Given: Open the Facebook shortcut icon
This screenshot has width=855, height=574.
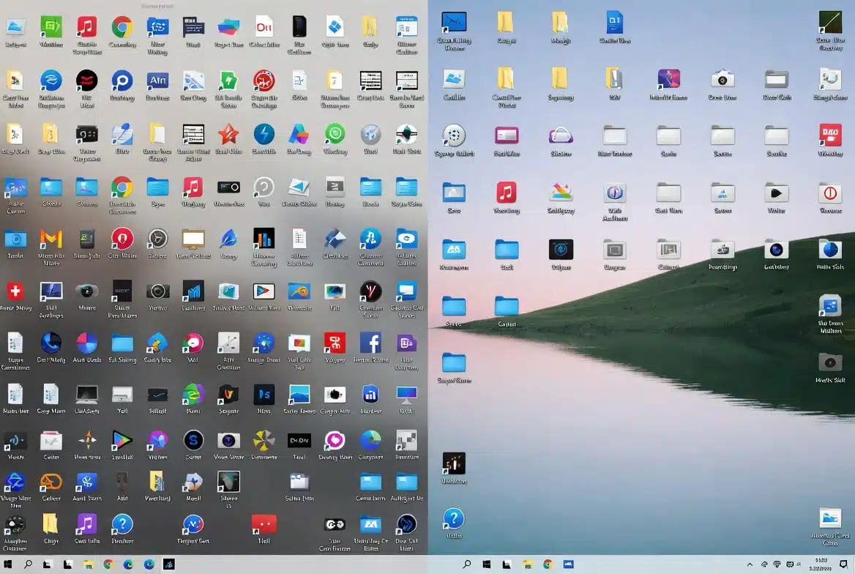Looking at the screenshot, I should click(x=371, y=343).
